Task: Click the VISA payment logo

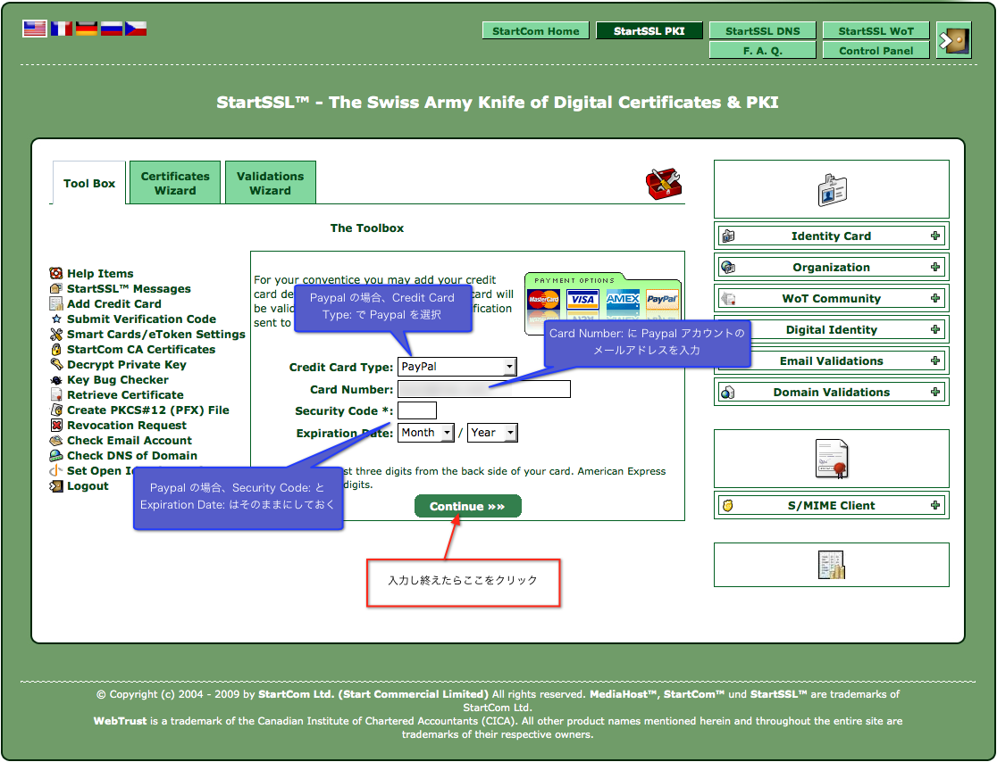Action: click(582, 299)
